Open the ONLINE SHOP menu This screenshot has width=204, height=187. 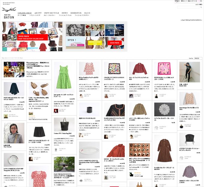(x=25, y=13)
